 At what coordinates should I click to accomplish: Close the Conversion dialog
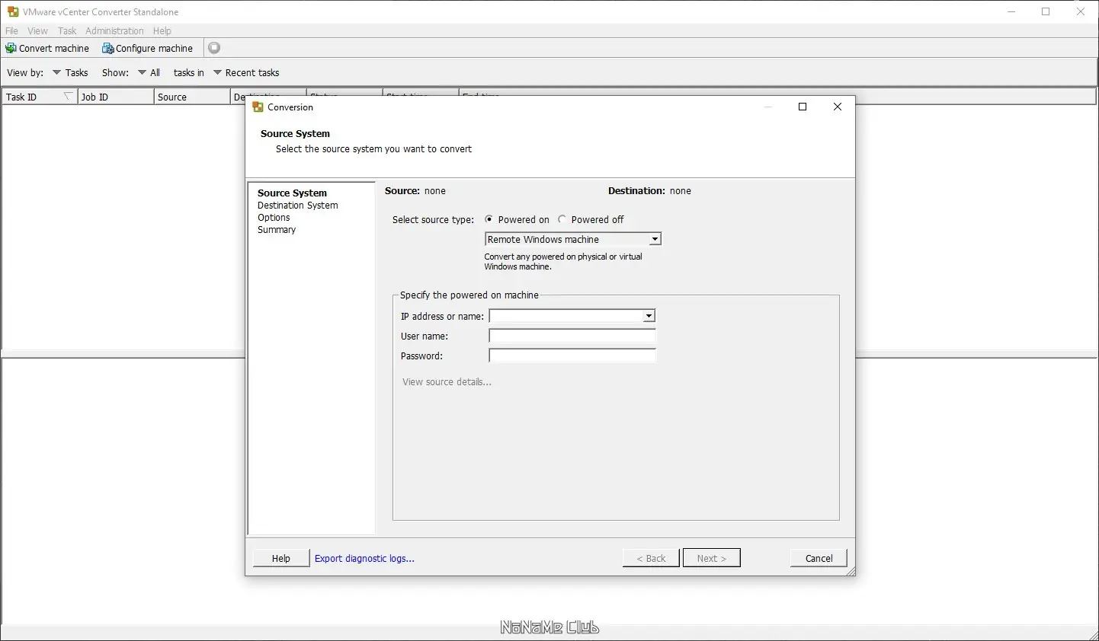click(838, 107)
